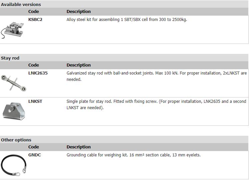249x182 pixels.
Task: Click the Other options section heading
Action: click(x=16, y=140)
